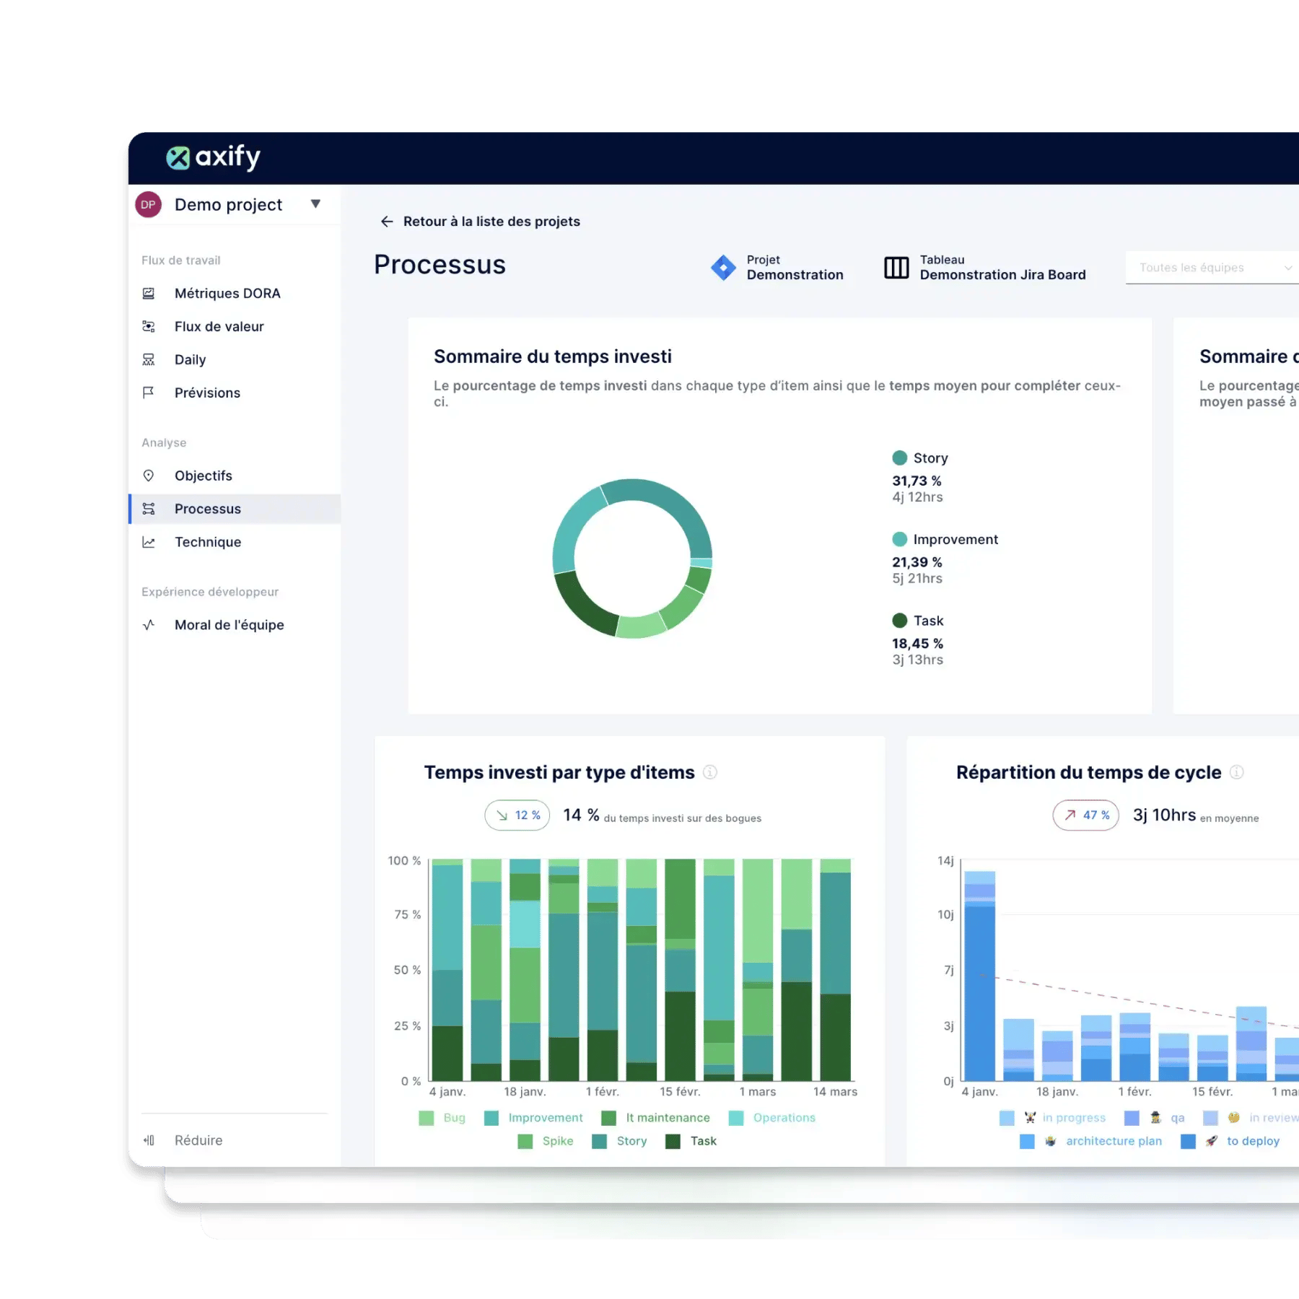Select Processus in the Analyse menu
This screenshot has height=1299, width=1299.
tap(207, 509)
